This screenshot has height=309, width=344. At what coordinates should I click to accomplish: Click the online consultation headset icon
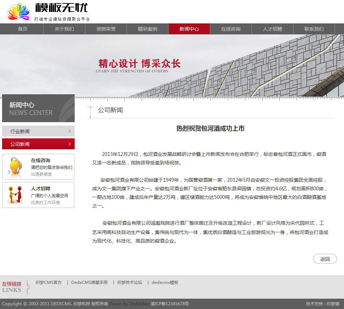coord(15,167)
